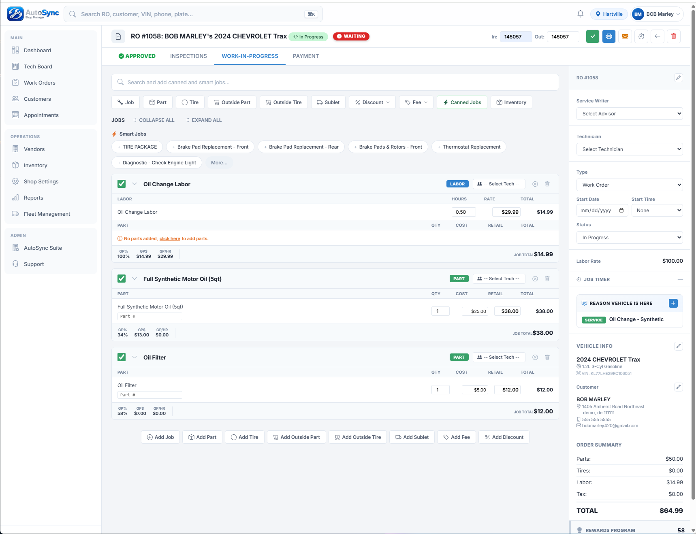Open the Payment tab
Image resolution: width=696 pixels, height=534 pixels.
[x=306, y=56]
